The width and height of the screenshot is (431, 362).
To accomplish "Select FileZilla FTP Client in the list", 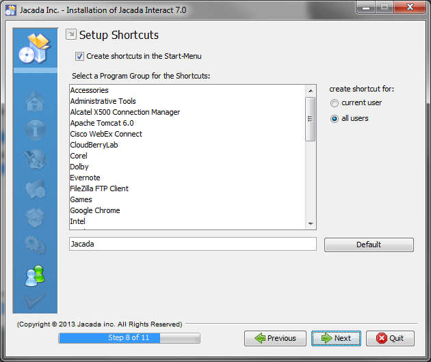I will 187,189.
